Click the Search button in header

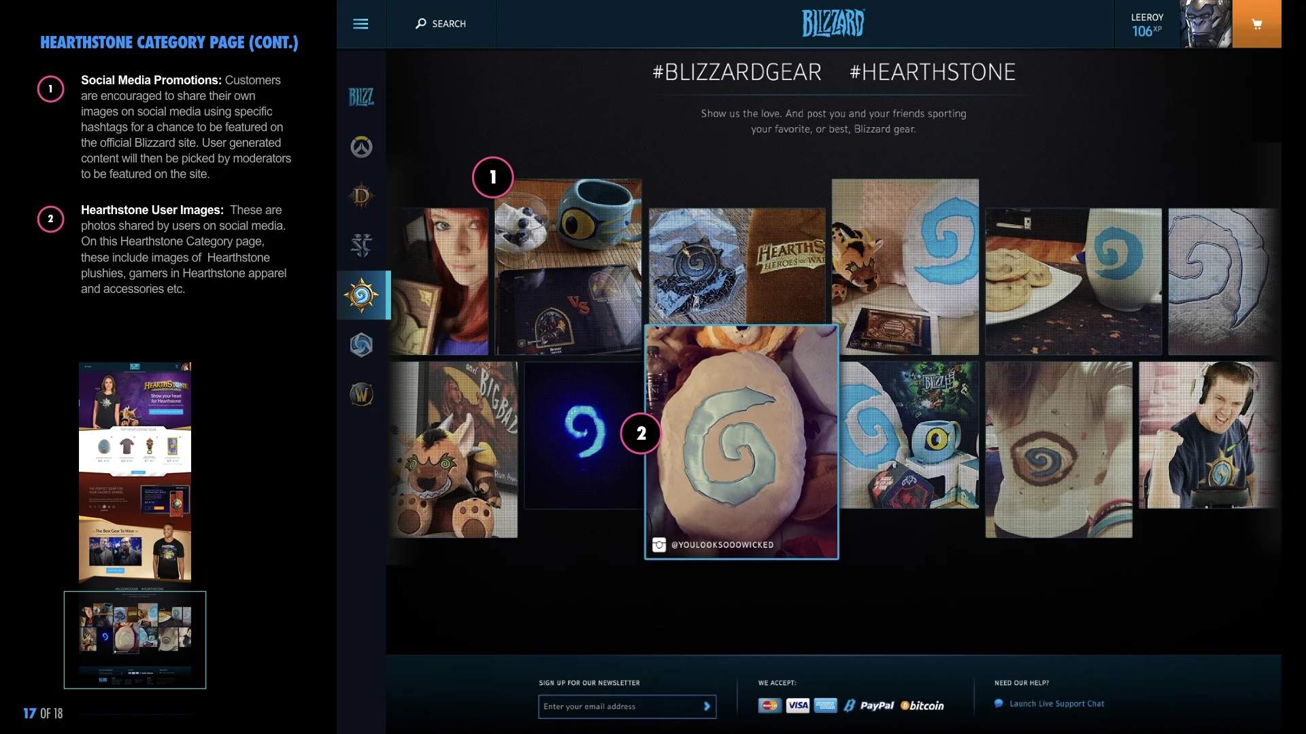click(x=441, y=24)
